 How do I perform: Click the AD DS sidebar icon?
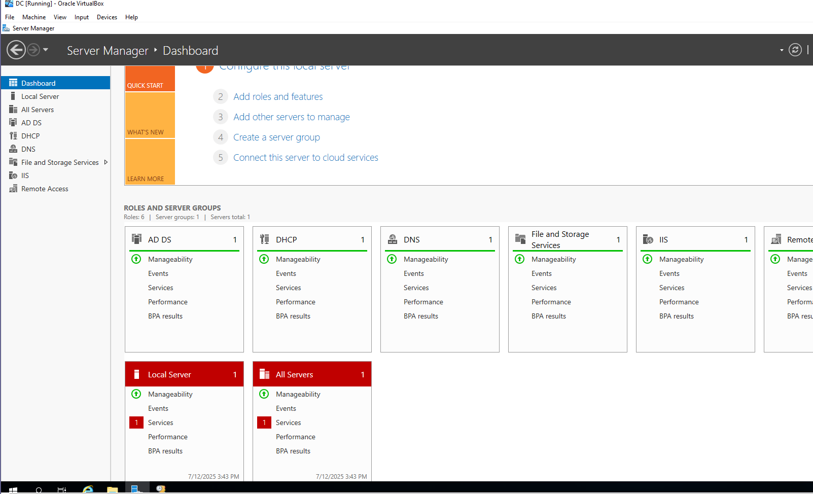13,122
